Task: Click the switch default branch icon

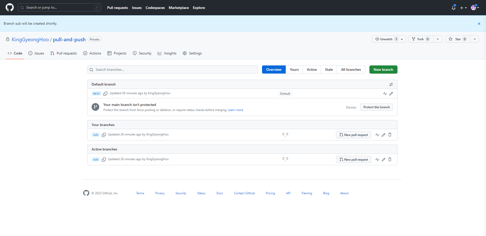Action: pos(391,85)
